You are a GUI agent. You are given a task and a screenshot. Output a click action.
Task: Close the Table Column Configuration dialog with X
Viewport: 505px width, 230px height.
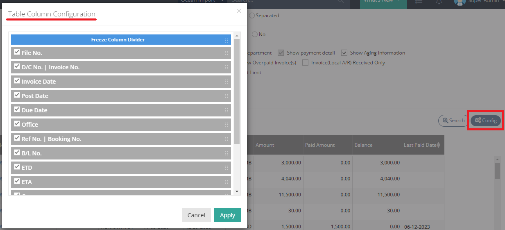(239, 11)
